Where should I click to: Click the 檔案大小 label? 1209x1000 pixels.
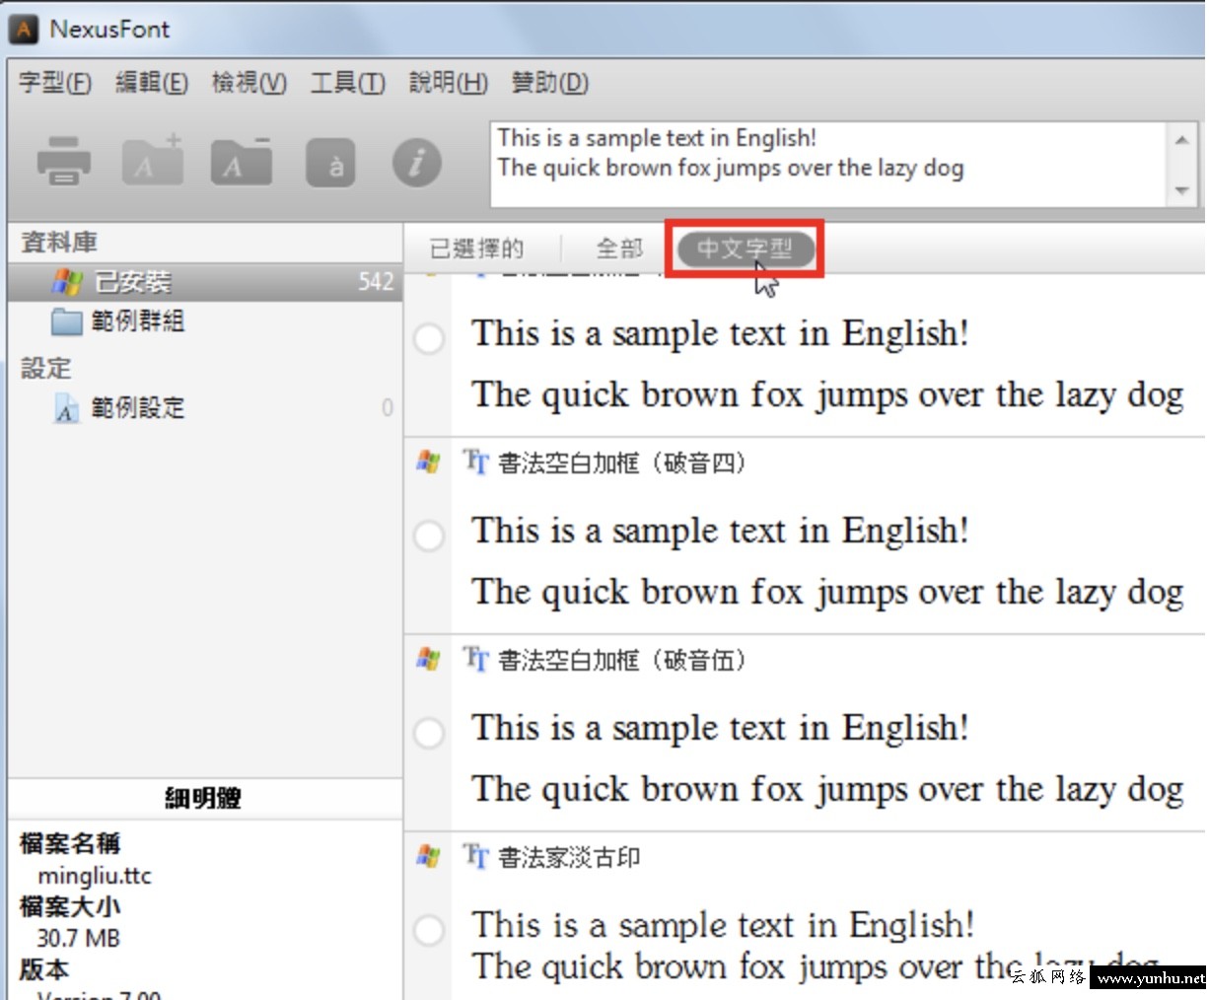70,905
